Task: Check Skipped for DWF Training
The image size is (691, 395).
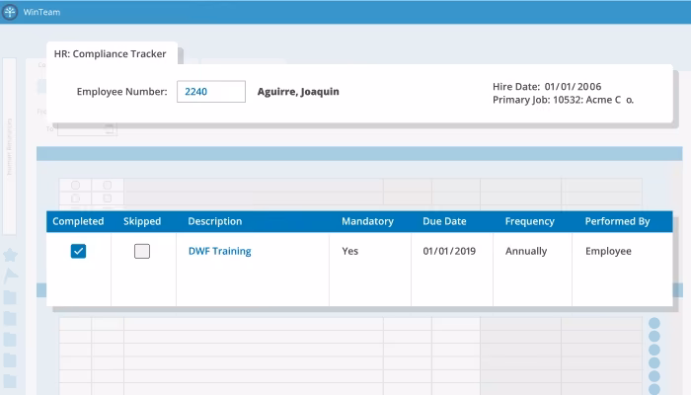Action: tap(142, 251)
